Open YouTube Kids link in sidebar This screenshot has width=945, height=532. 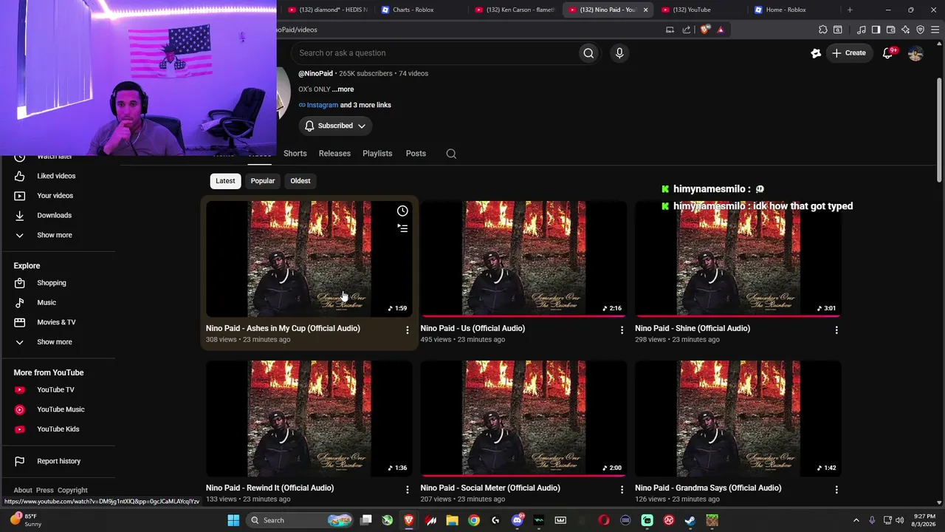click(x=58, y=429)
